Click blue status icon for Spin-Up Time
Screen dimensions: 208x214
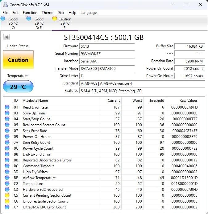click(x=7, y=113)
